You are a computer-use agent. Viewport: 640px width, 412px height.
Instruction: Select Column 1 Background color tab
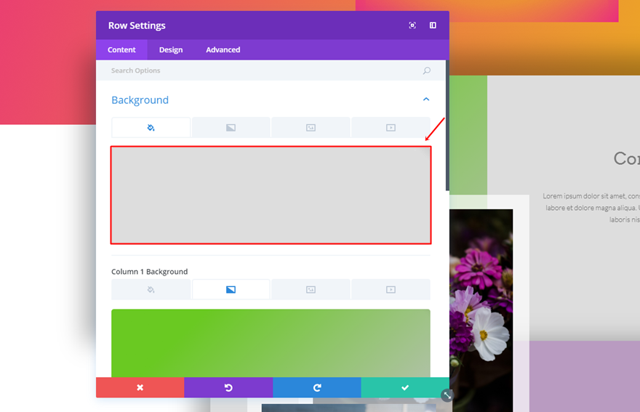click(x=151, y=290)
